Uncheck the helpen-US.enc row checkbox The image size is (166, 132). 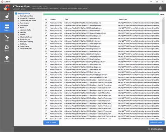pyautogui.click(x=46, y=33)
